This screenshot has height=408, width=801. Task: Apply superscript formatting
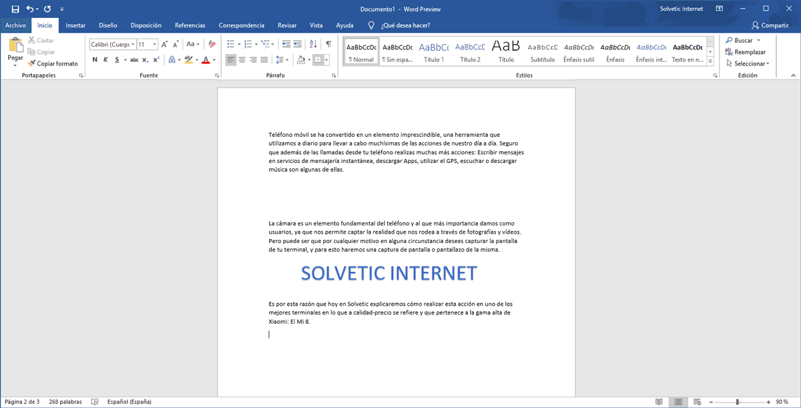click(x=156, y=59)
